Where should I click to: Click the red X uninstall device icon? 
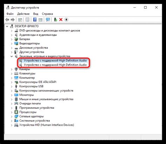61,20
